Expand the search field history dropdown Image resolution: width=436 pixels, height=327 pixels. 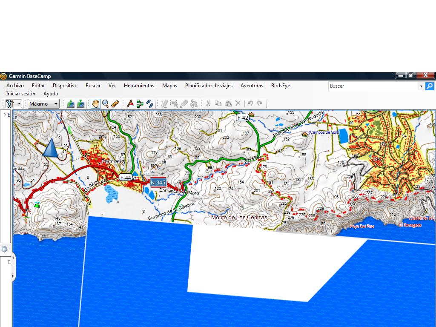[421, 86]
